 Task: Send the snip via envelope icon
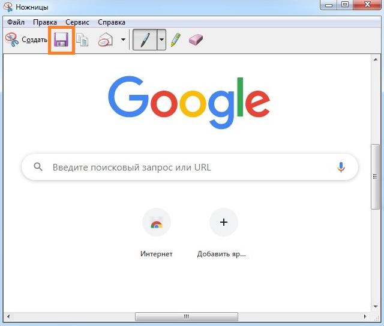click(x=106, y=40)
